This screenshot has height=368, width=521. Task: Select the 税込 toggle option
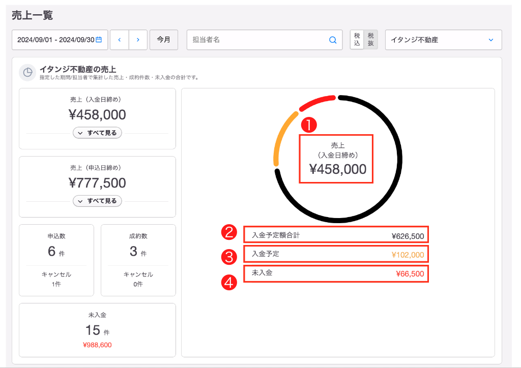pyautogui.click(x=357, y=40)
